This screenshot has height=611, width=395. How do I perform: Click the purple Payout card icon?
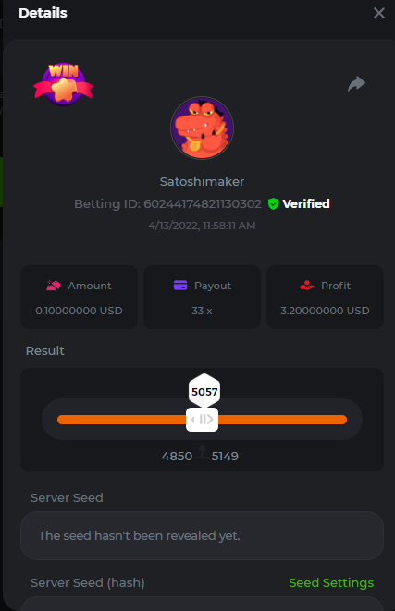tap(180, 286)
